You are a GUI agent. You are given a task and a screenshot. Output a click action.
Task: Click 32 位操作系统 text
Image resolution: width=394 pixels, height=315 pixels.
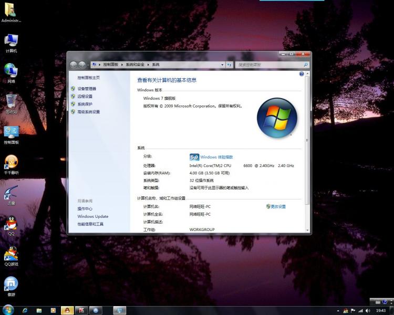pyautogui.click(x=202, y=181)
